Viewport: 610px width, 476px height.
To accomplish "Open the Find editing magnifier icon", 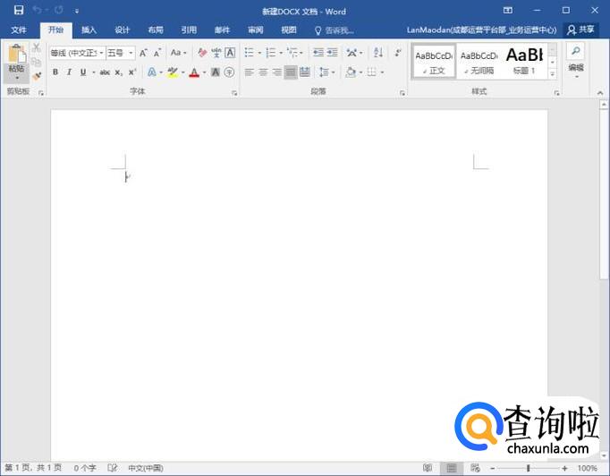I will click(576, 51).
